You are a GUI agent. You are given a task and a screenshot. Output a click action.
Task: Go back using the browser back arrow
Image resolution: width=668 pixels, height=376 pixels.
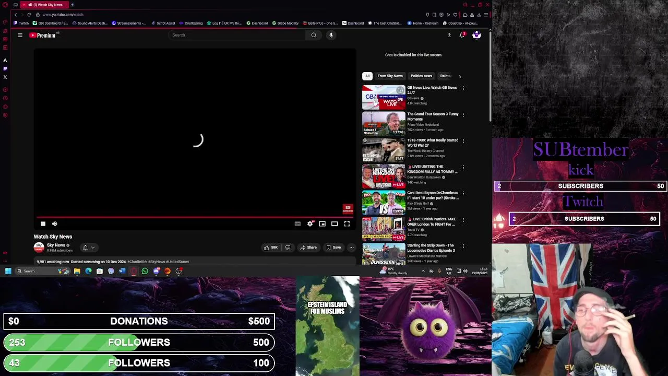click(x=16, y=15)
